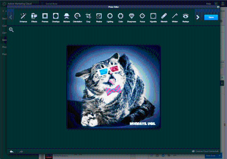Select the Enhance tool

(x=23, y=18)
